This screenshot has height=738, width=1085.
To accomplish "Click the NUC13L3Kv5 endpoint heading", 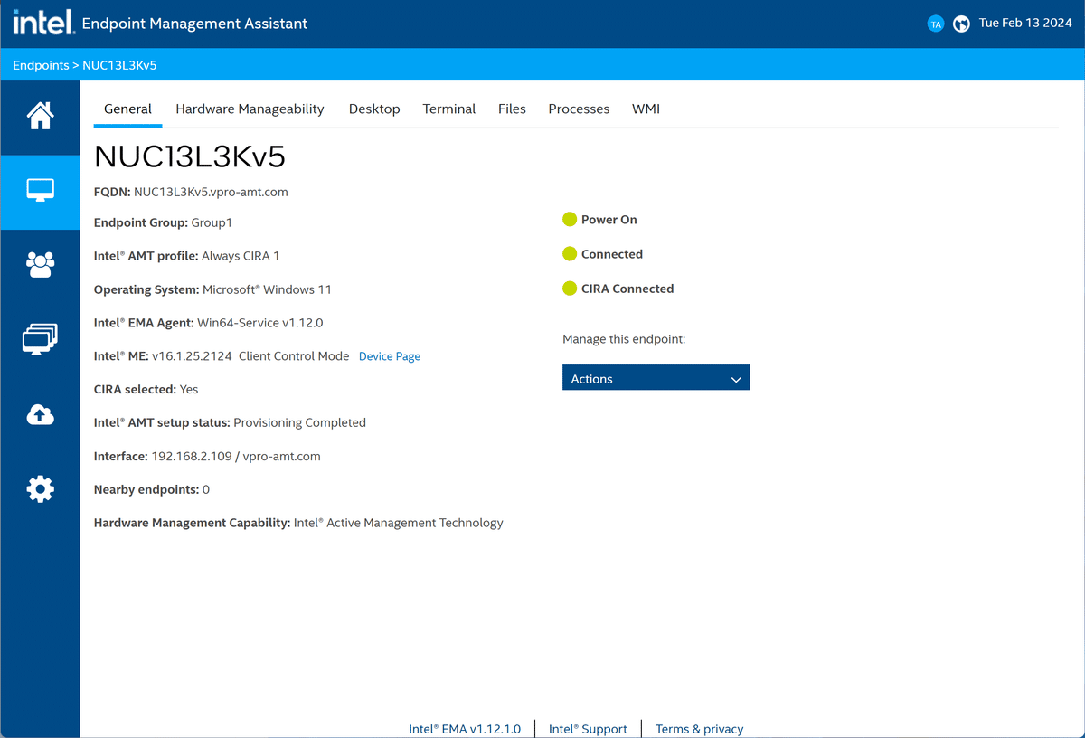I will pos(190,157).
